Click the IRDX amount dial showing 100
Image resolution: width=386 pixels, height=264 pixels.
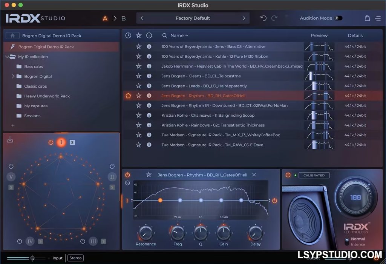(x=355, y=198)
